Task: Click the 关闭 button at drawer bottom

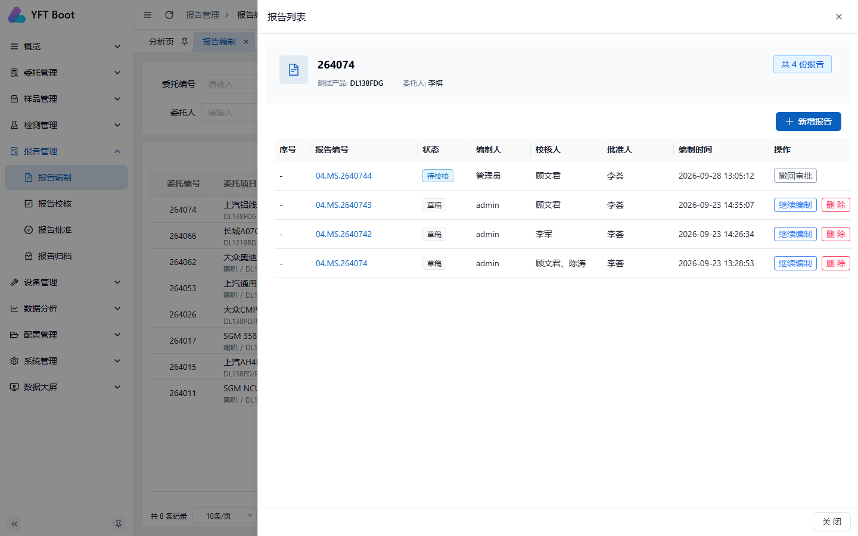Action: [832, 522]
